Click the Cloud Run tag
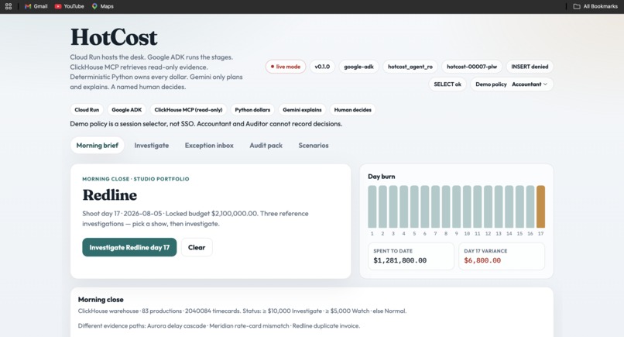The image size is (624, 337). click(87, 109)
